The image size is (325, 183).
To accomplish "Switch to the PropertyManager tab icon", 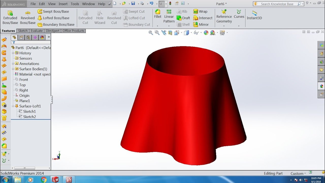I will pos(21,37).
